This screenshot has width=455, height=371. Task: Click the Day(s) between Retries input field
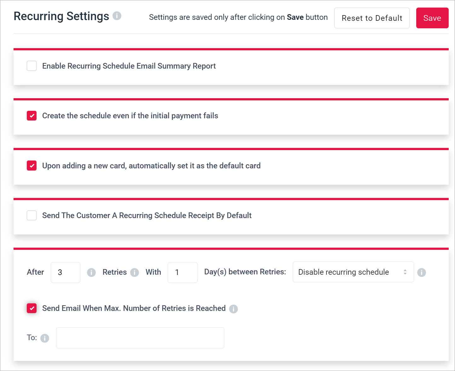(182, 273)
